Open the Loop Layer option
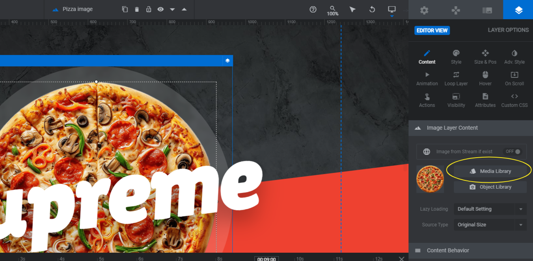Viewport: 533px width, 261px height. 456,79
